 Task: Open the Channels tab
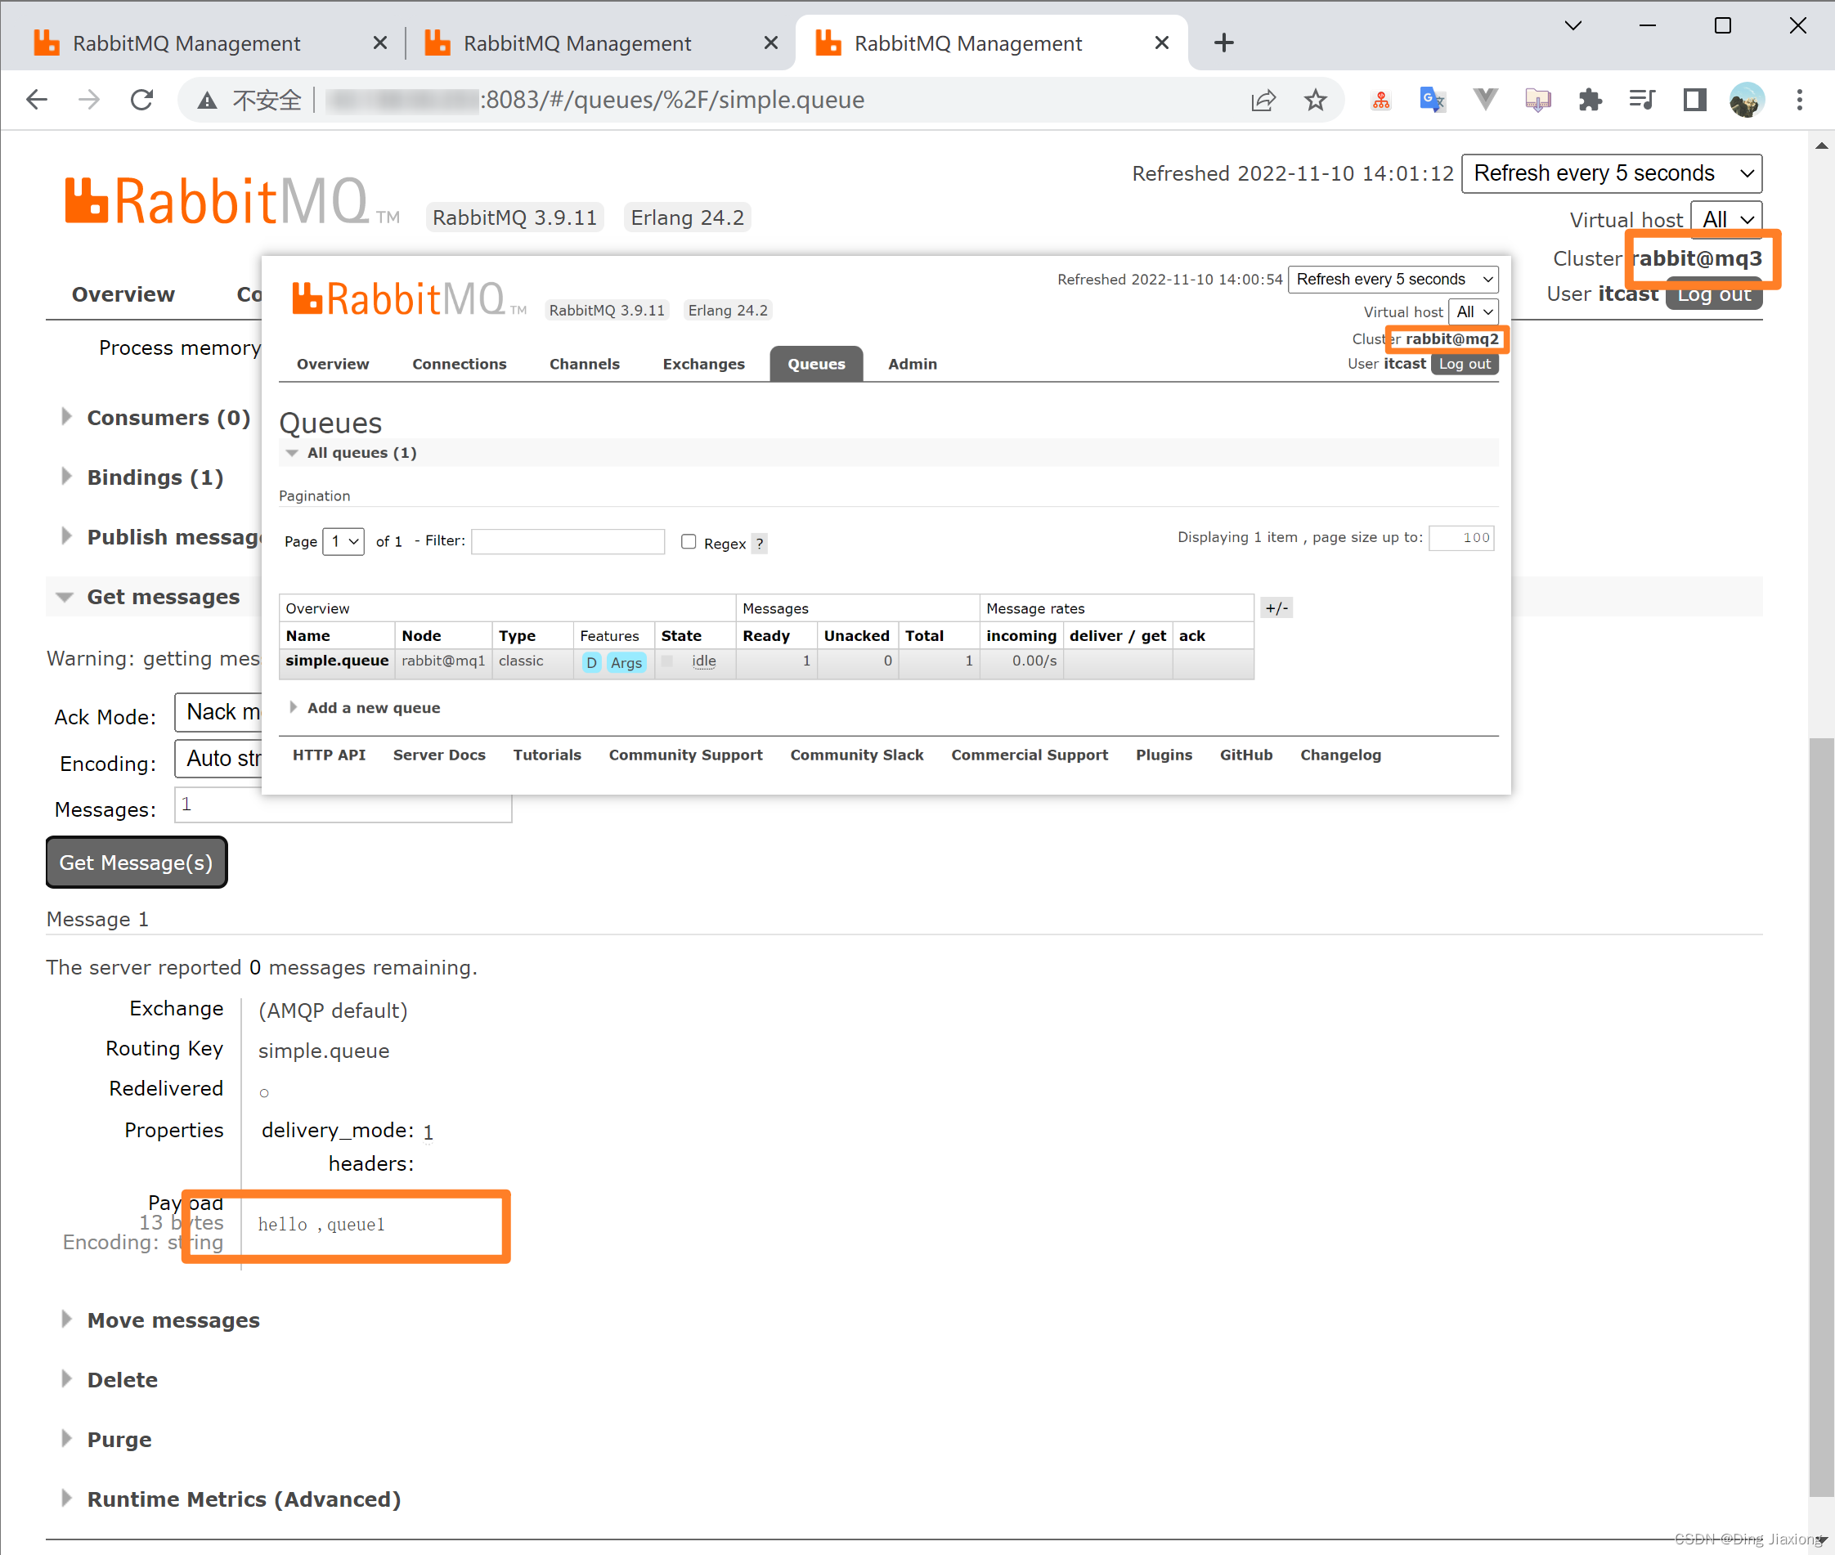click(x=585, y=364)
